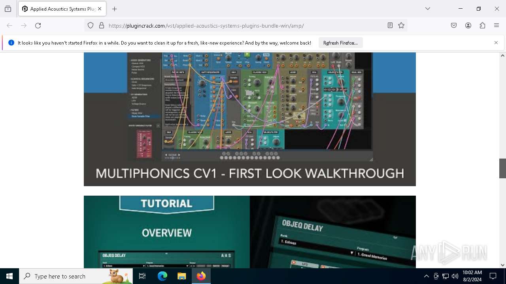Screen dimensions: 506x284
Task: Open Objeq Delay tutorial overview thumbnail
Action: click(x=250, y=232)
